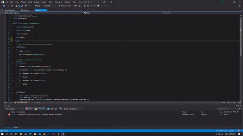Toggle the 0 Warnings filter
This screenshot has height=136, width=243.
point(40,109)
